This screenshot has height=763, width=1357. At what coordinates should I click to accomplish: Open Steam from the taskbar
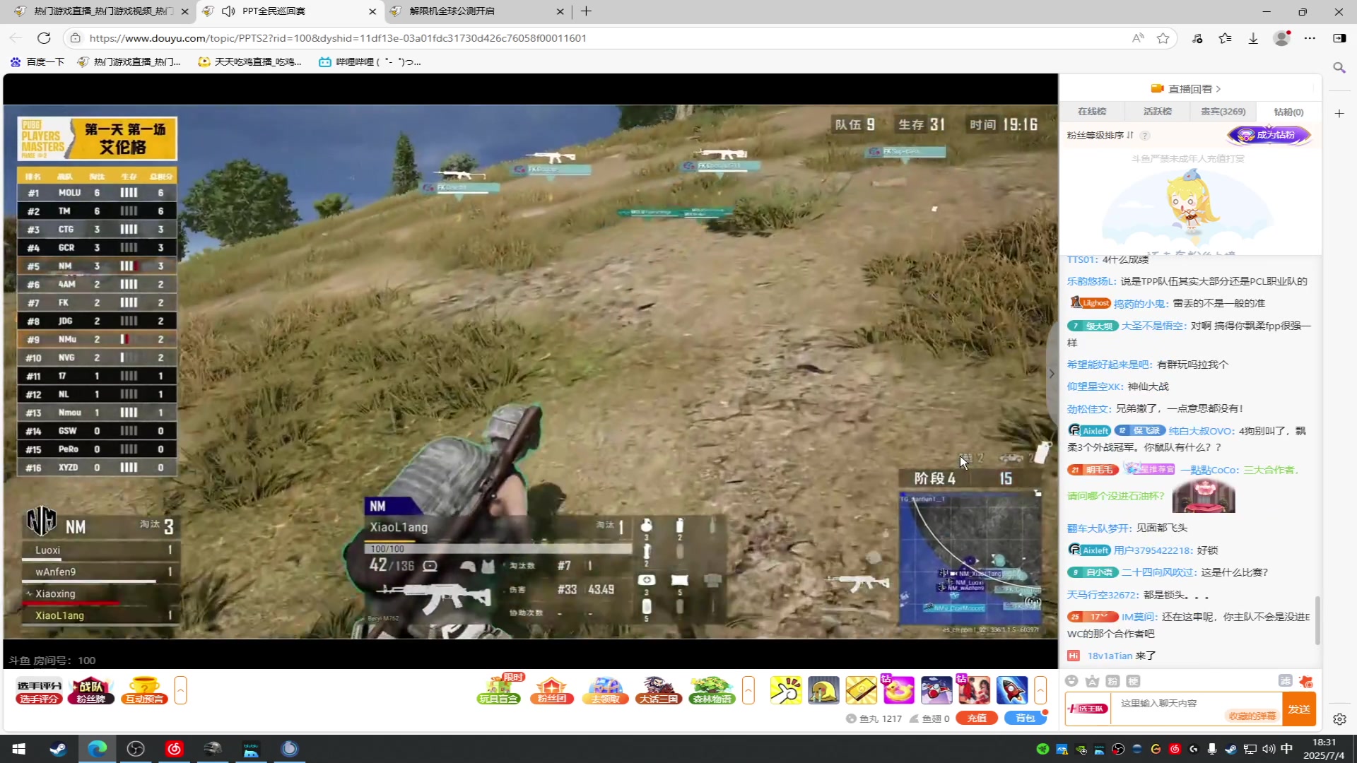click(58, 749)
